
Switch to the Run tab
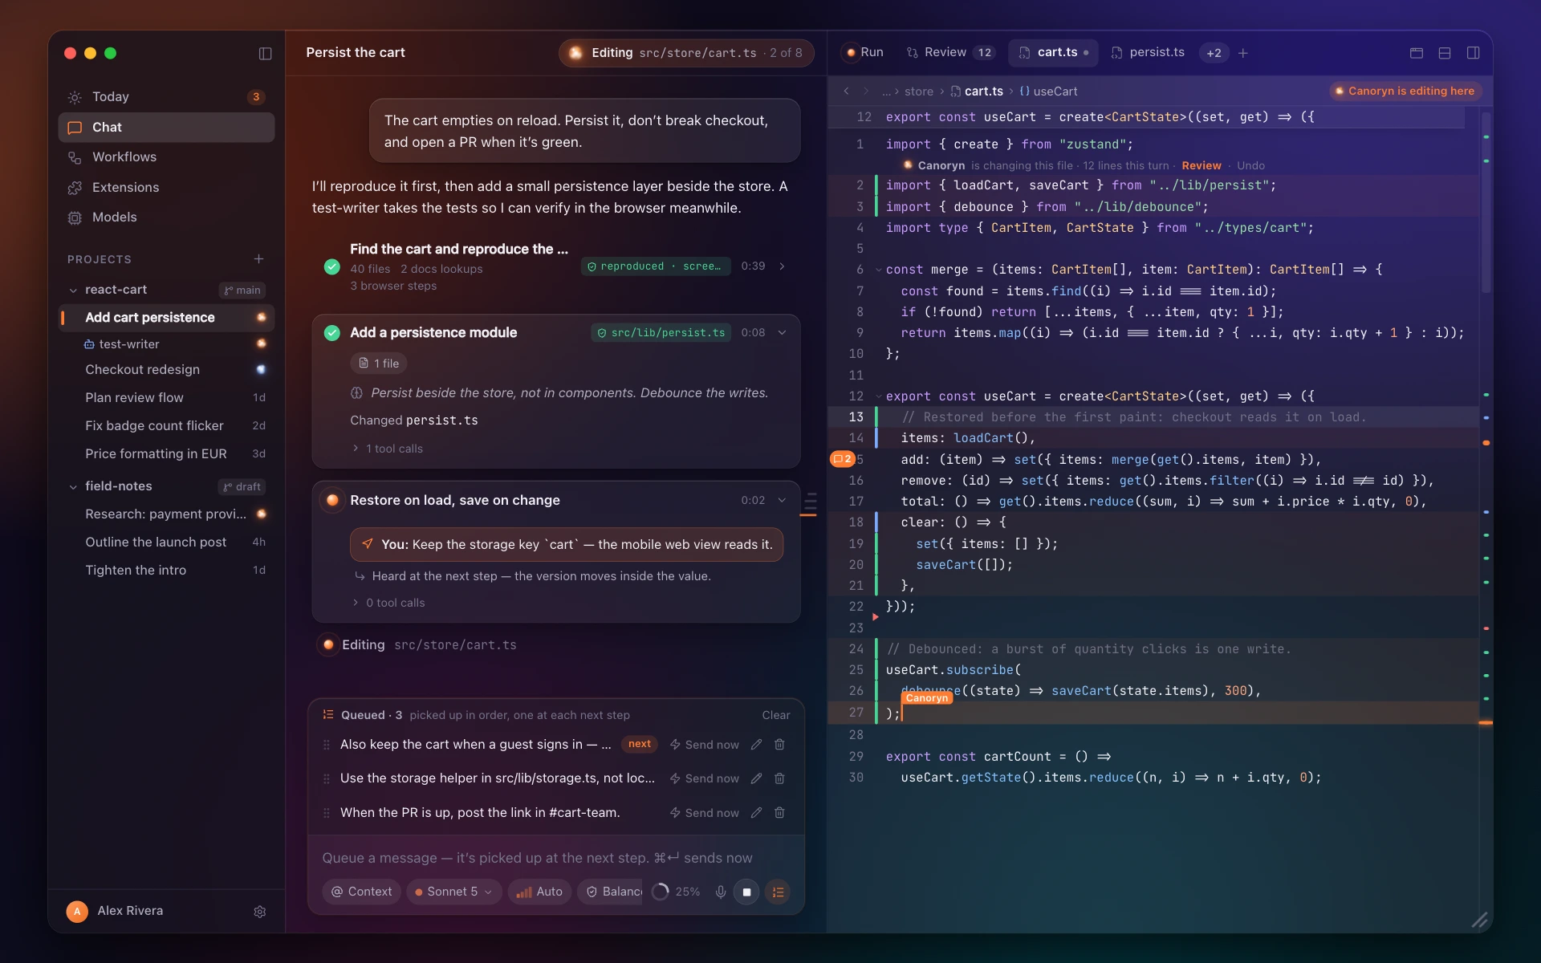[864, 53]
